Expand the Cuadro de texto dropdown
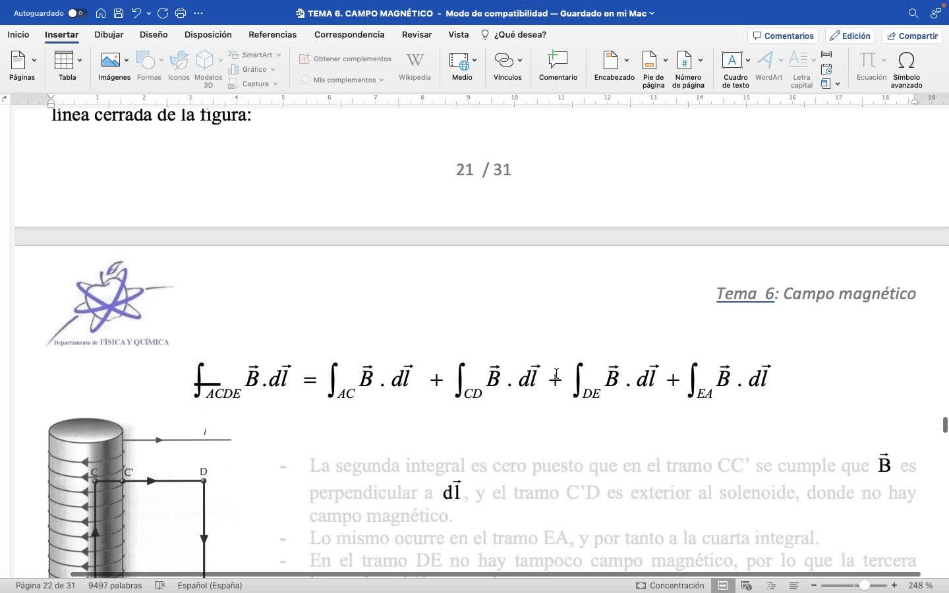949x593 pixels. [x=747, y=60]
